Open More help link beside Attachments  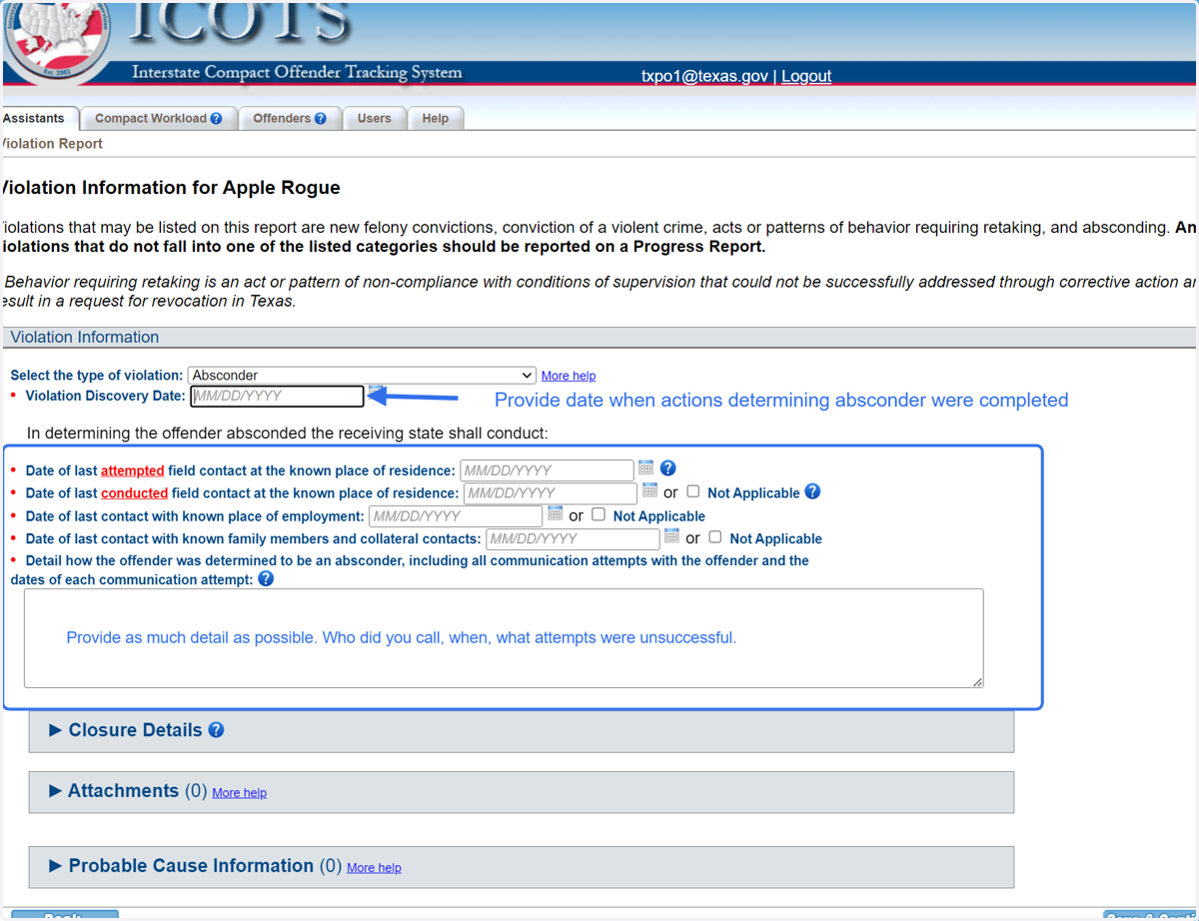coord(240,793)
